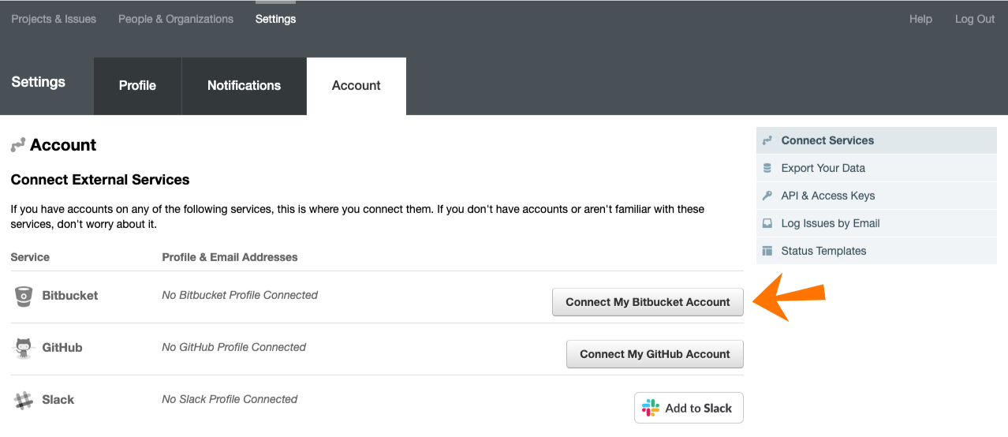Click the Account heading connection icon
This screenshot has height=437, width=1008.
coord(18,145)
